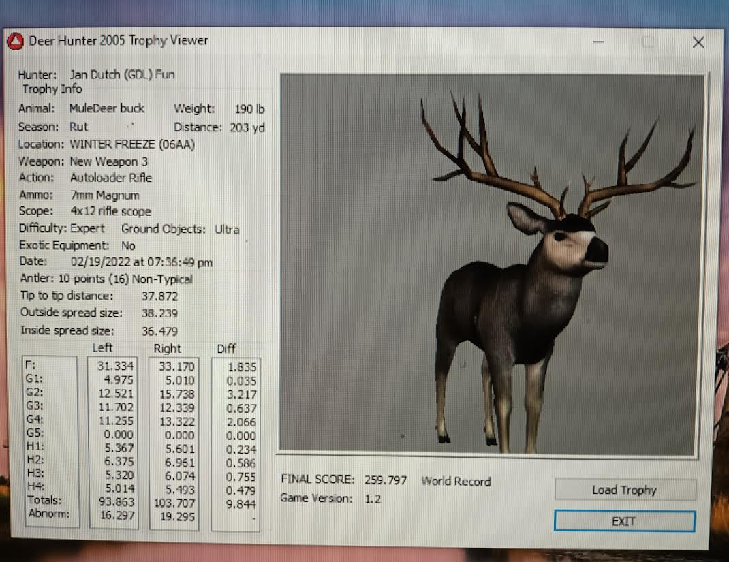Click the Antler 10-points Non-Typical line
This screenshot has width=729, height=562.
tap(106, 279)
